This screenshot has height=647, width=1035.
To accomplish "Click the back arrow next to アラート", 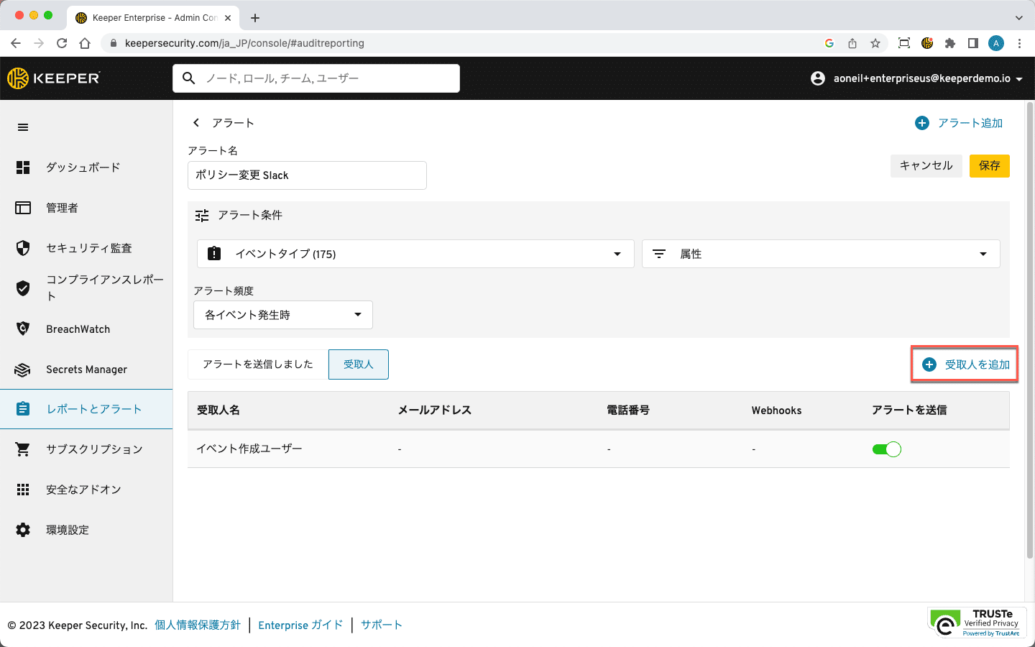I will tap(196, 123).
